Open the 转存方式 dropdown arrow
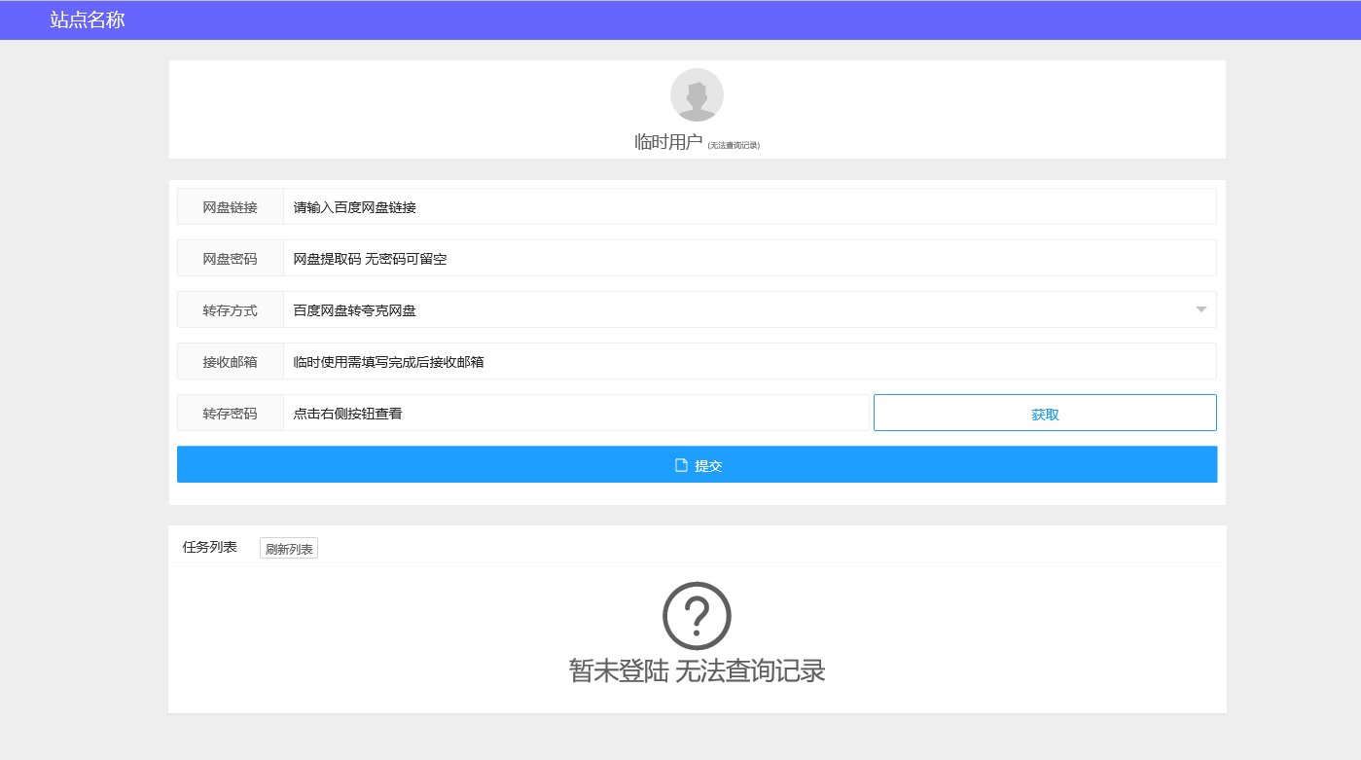 (1200, 309)
